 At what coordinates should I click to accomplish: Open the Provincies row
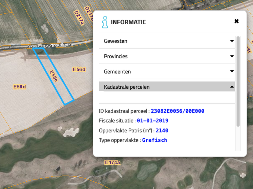(167, 56)
